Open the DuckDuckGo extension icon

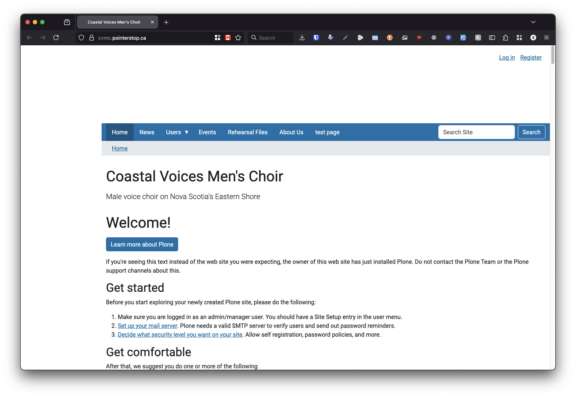[x=389, y=38]
